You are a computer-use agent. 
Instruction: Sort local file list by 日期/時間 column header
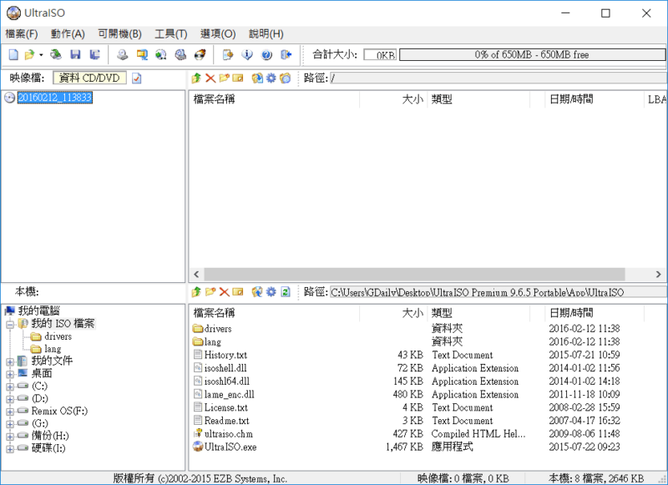[x=595, y=313]
